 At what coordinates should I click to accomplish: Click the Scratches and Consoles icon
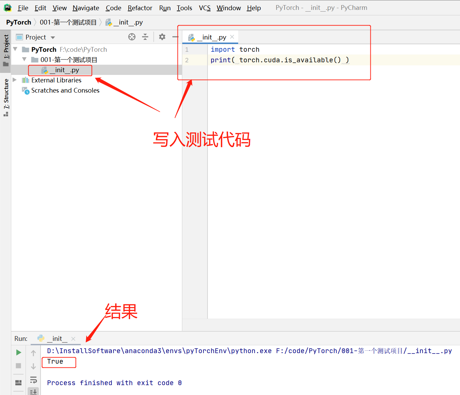[26, 91]
